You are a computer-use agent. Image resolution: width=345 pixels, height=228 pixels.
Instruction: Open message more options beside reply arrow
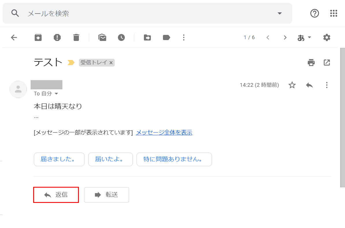327,85
